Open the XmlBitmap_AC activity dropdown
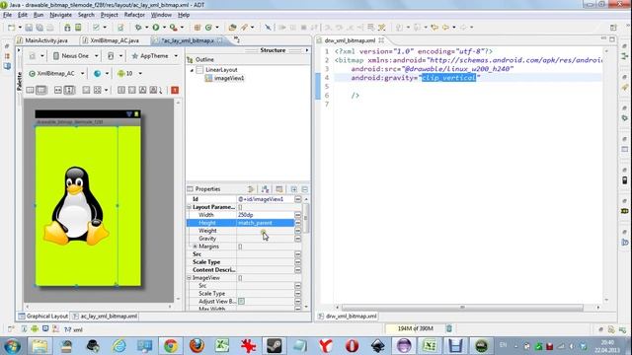Screen dimensions: 632x355 [x=56, y=74]
